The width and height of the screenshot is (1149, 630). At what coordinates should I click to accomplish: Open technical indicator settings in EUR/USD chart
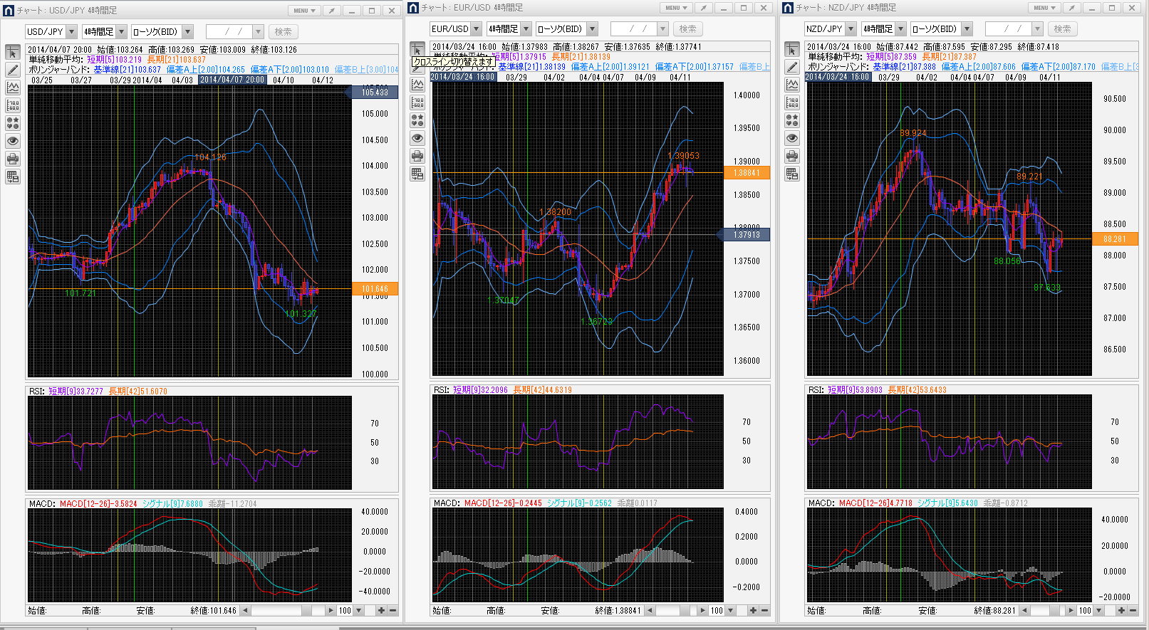[x=417, y=85]
